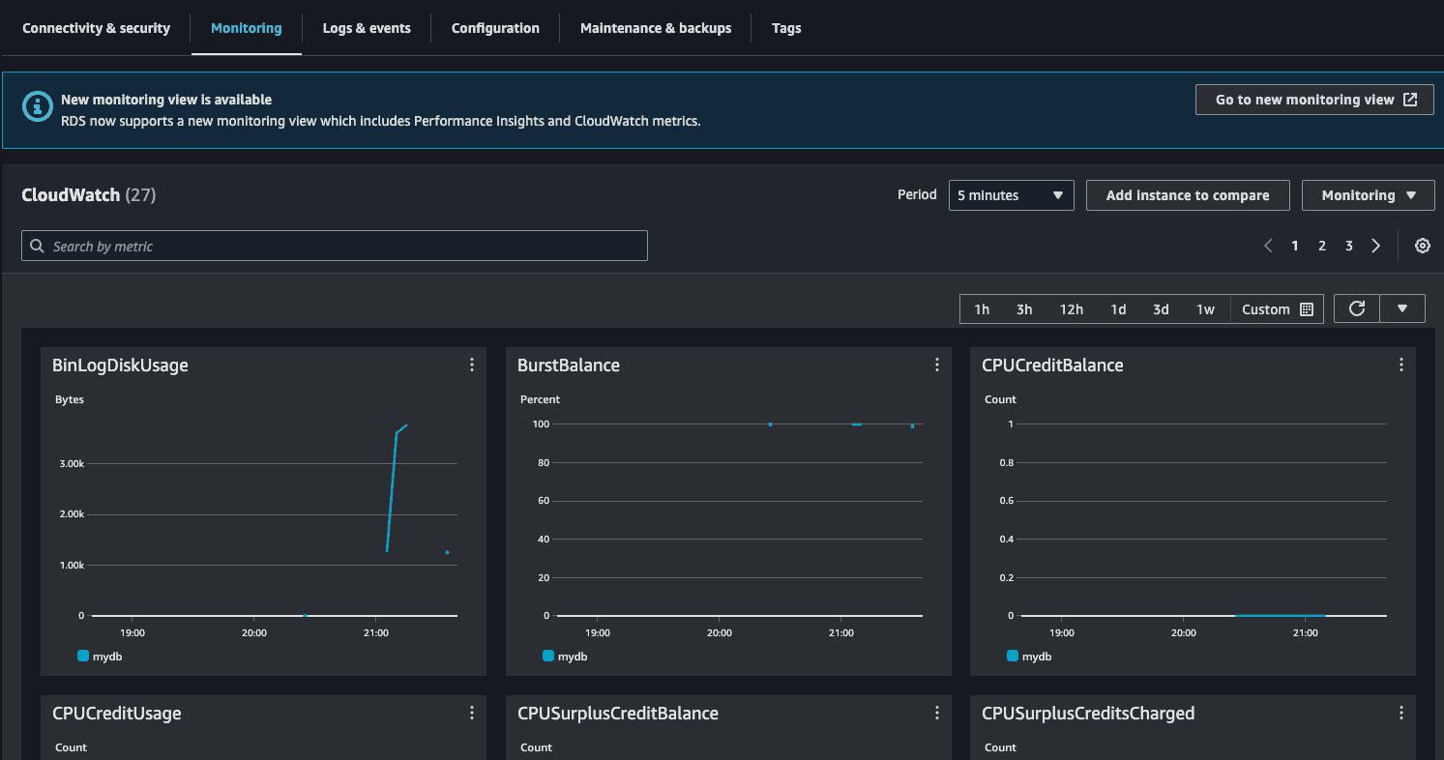
Task: Open the CPUCreditBalance chart options menu
Action: 1400,365
